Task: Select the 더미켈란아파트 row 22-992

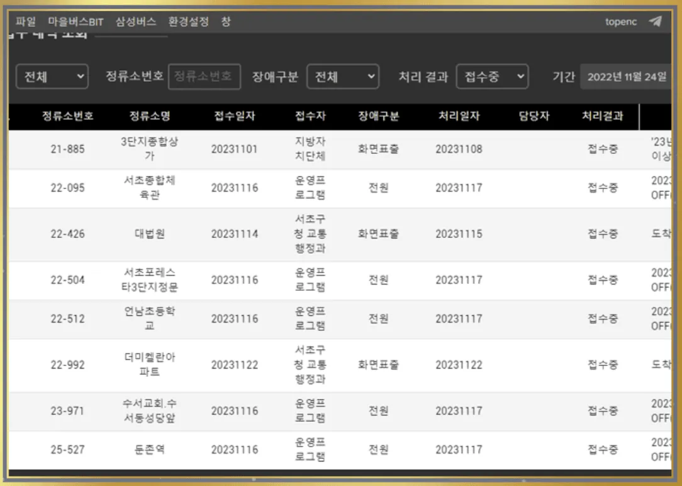Action: coord(150,365)
